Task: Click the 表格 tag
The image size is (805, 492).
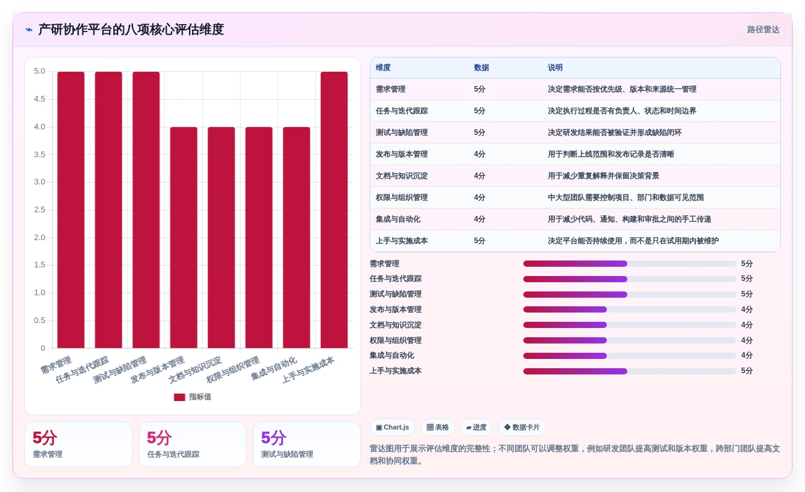Action: coord(438,428)
